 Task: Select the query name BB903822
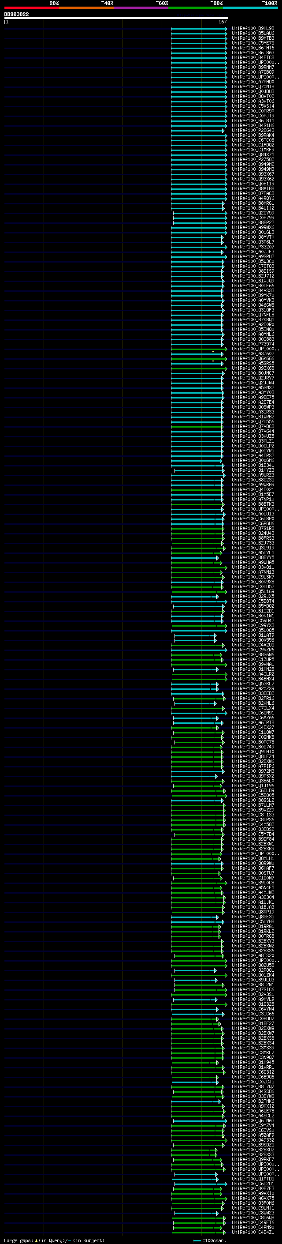pos(16,15)
